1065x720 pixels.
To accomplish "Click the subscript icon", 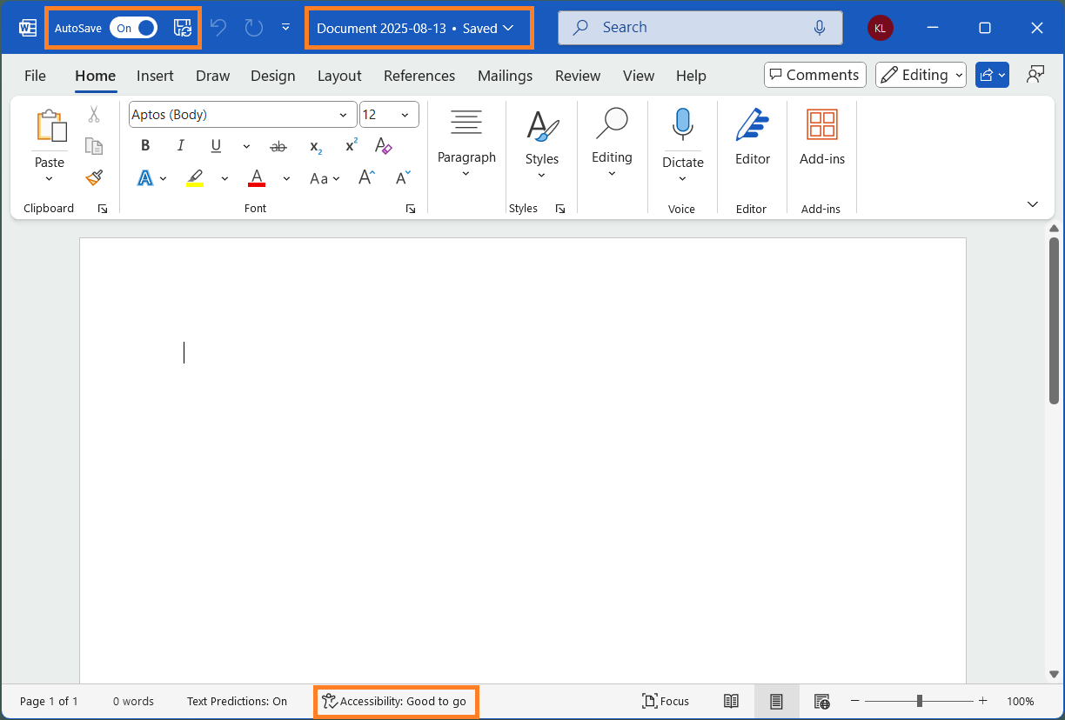I will (314, 146).
